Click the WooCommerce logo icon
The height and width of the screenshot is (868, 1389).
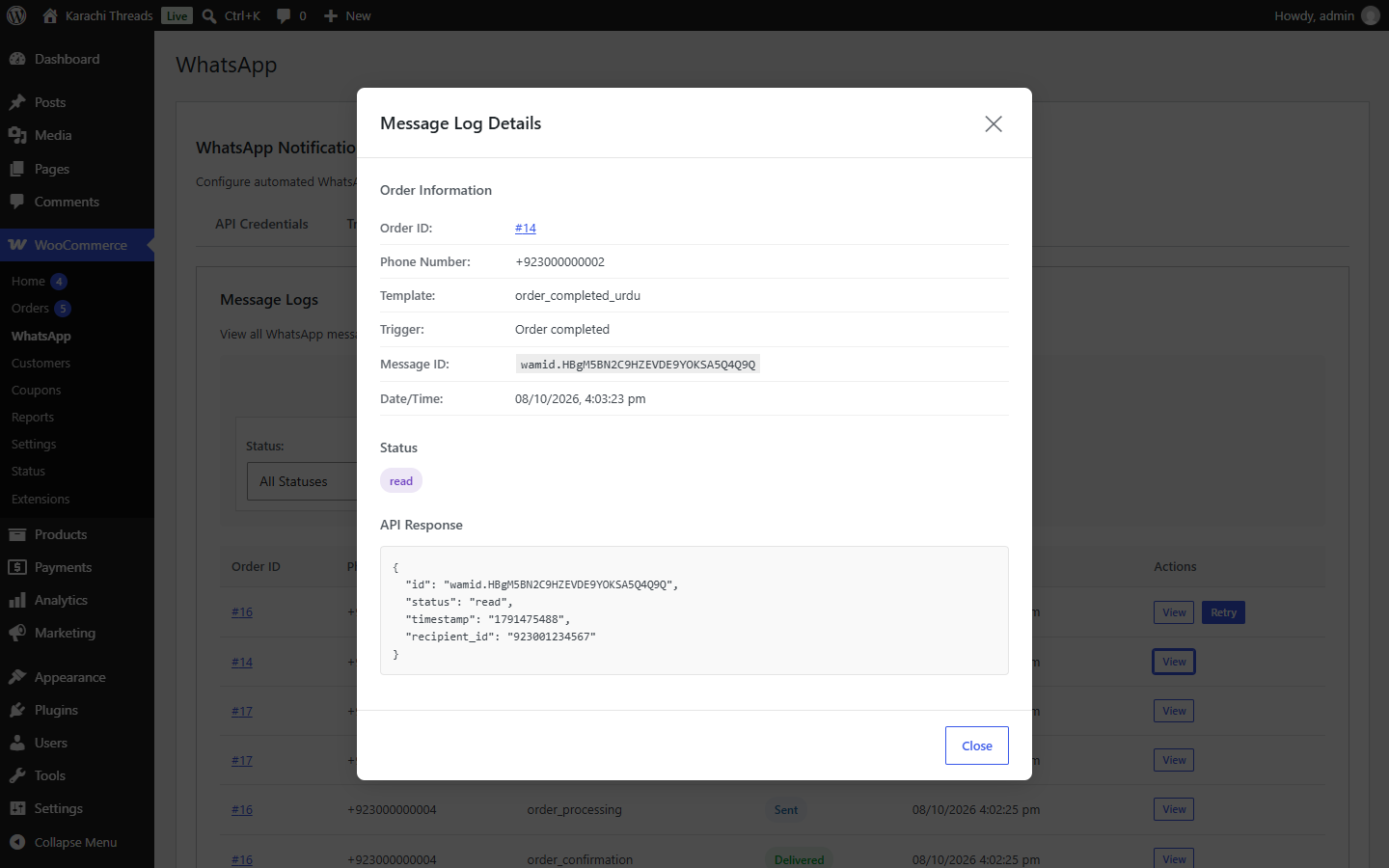[x=17, y=245]
